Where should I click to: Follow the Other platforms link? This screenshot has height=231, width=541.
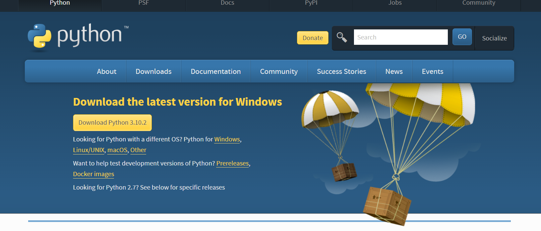(138, 150)
